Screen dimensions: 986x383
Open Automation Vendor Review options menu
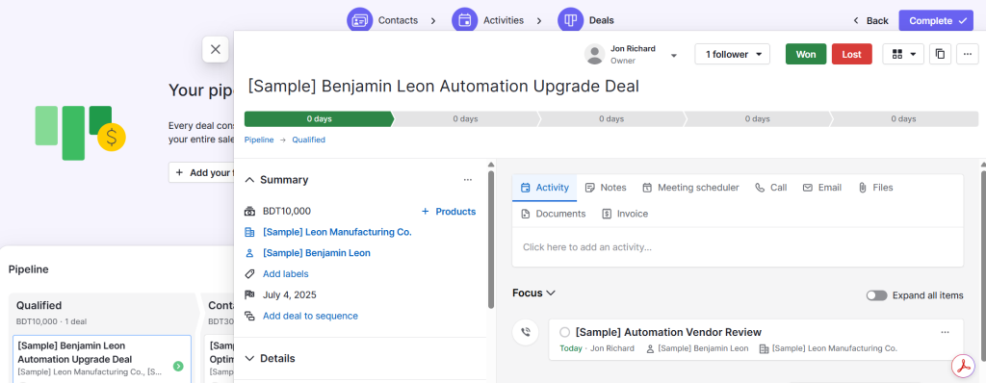pyautogui.click(x=945, y=332)
